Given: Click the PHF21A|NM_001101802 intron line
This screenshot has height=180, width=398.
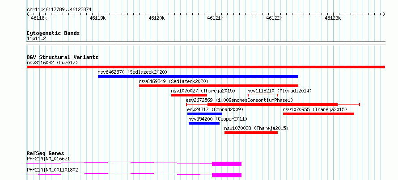Looking at the screenshot, I should point(119,173).
